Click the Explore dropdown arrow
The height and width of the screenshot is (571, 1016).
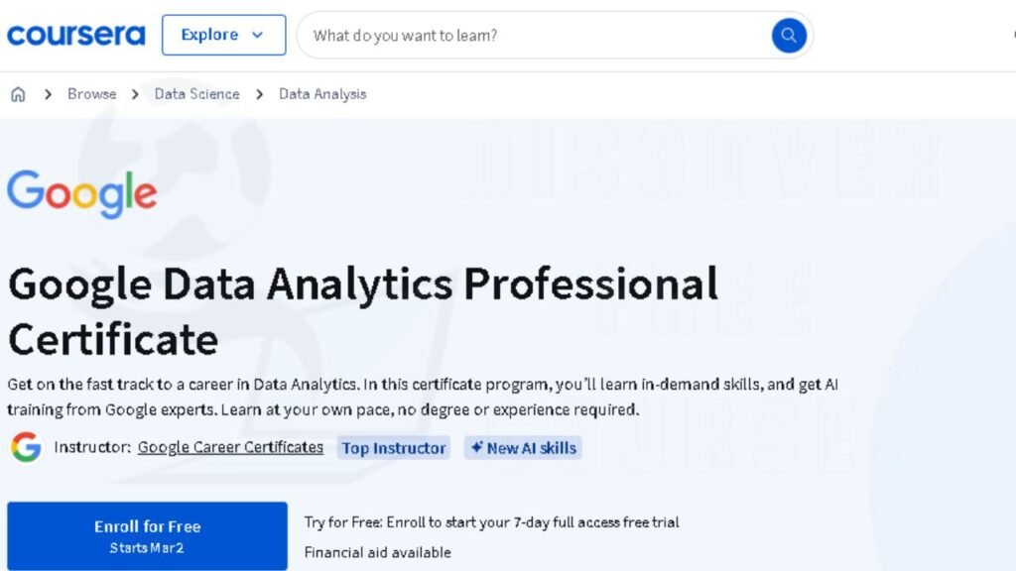click(x=257, y=35)
